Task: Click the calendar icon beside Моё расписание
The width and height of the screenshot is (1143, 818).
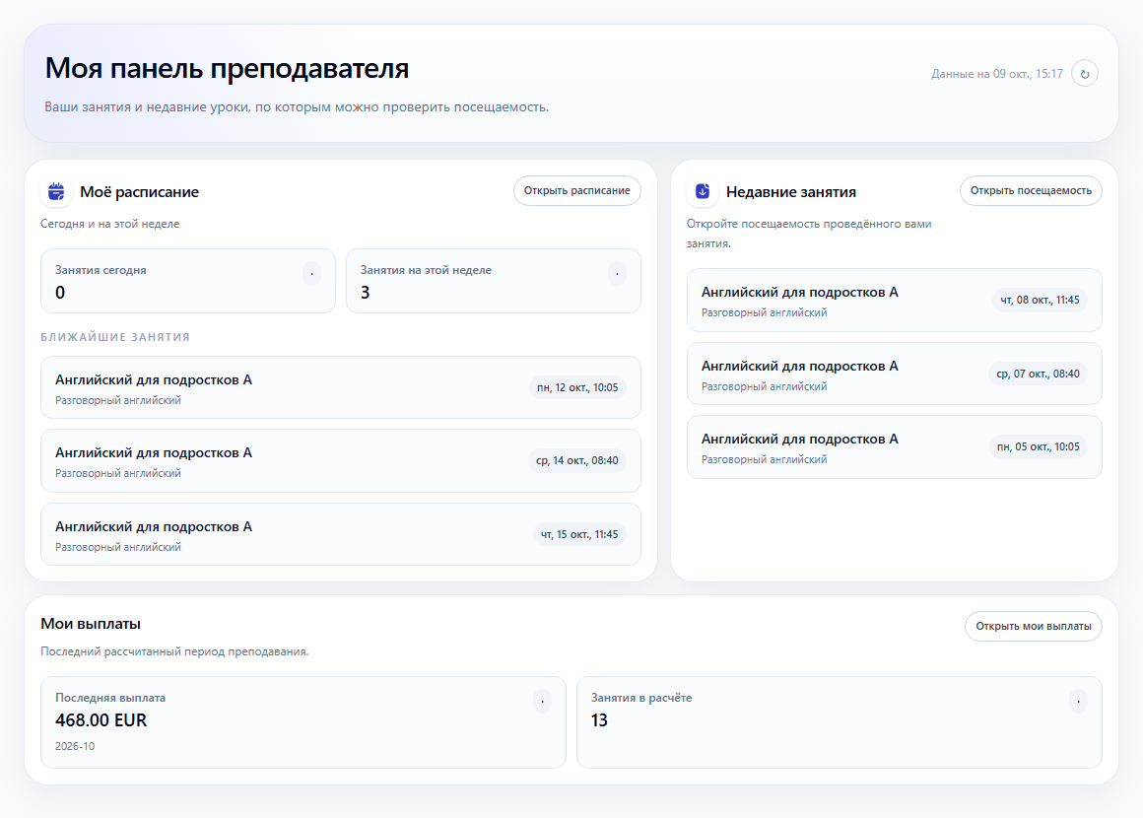Action: 56,192
